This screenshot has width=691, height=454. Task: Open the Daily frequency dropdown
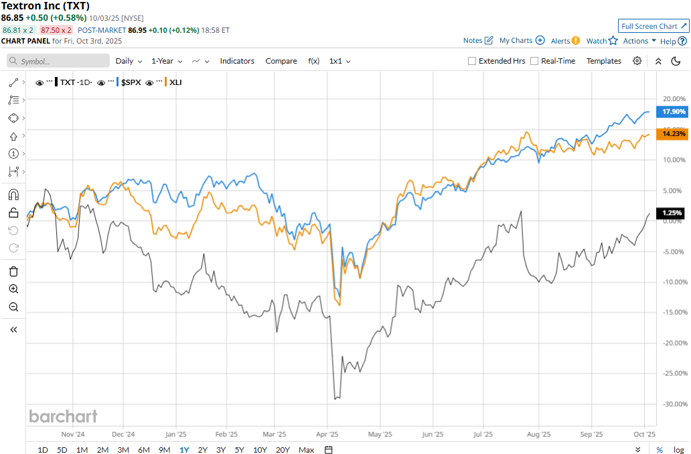click(129, 61)
